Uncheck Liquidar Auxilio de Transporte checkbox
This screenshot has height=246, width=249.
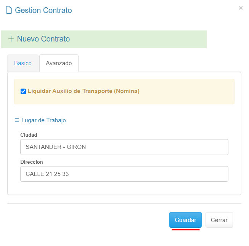23,91
